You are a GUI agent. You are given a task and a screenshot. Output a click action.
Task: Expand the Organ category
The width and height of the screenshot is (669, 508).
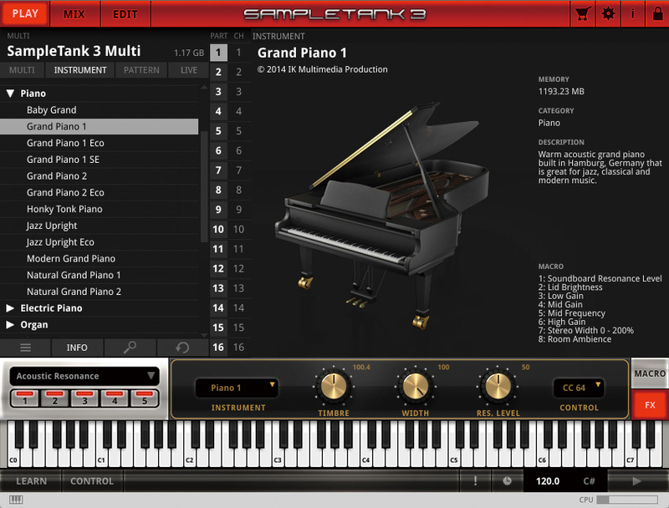pyautogui.click(x=11, y=325)
